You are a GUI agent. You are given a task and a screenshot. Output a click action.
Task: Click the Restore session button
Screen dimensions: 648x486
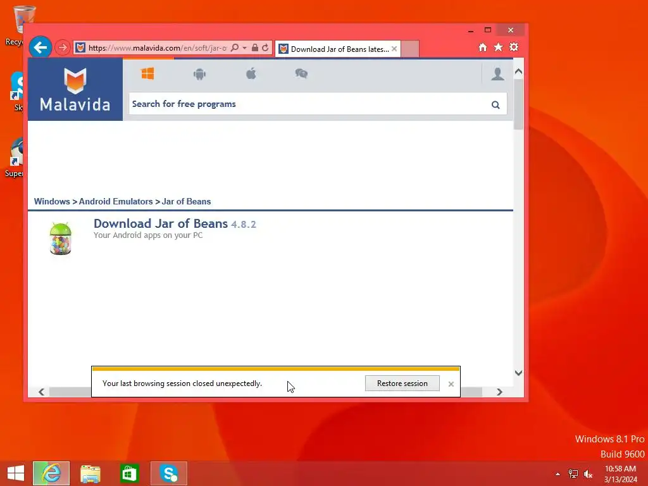coord(402,383)
